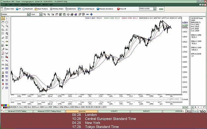Open the Window menu
The width and height of the screenshot is (207, 129).
tap(45, 5)
